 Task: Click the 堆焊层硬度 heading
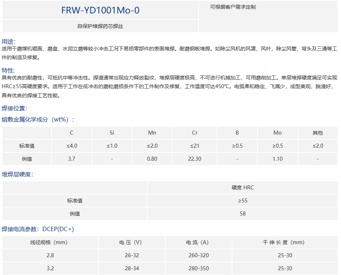pyautogui.click(x=17, y=174)
